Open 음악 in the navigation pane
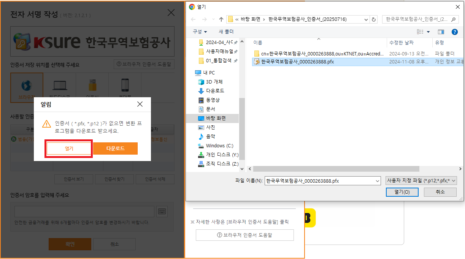The width and height of the screenshot is (465, 259). tap(206, 136)
